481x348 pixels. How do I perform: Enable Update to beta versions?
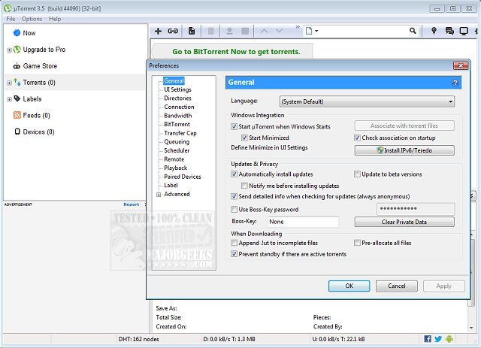(357, 174)
